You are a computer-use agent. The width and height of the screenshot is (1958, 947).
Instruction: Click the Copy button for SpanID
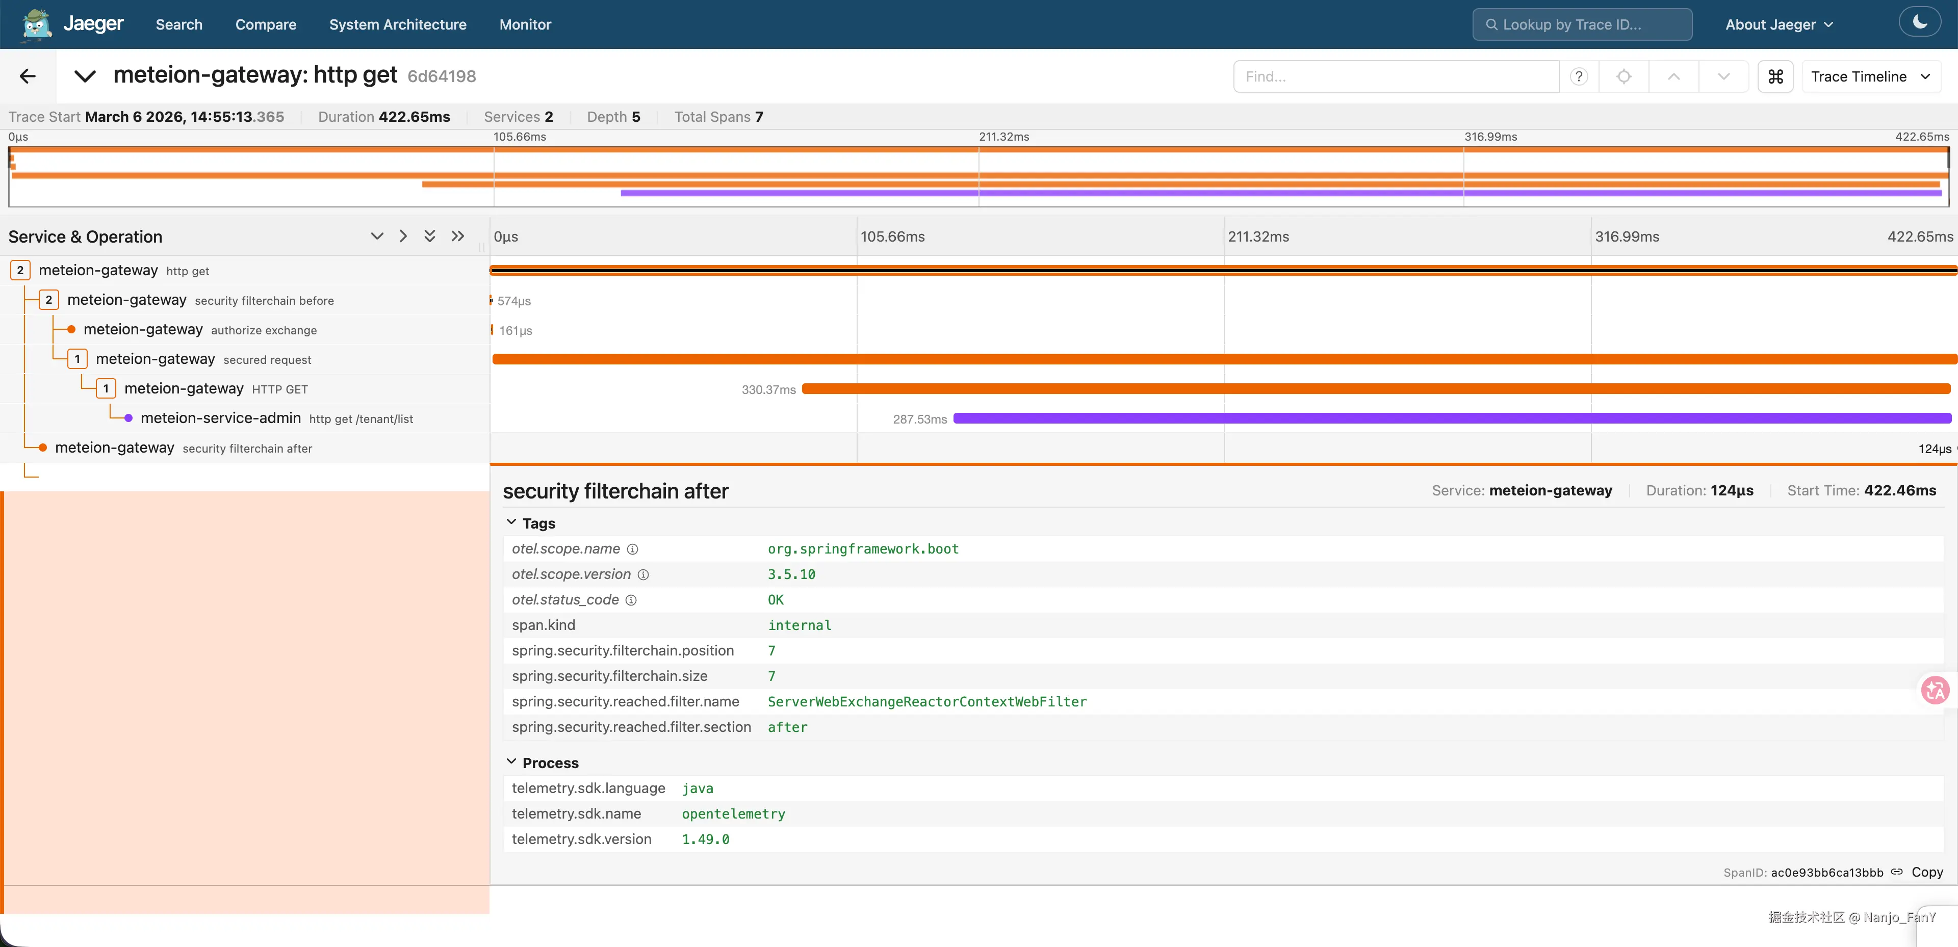click(x=1927, y=872)
